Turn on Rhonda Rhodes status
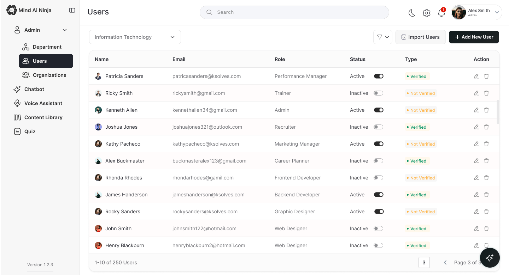 (x=379, y=178)
